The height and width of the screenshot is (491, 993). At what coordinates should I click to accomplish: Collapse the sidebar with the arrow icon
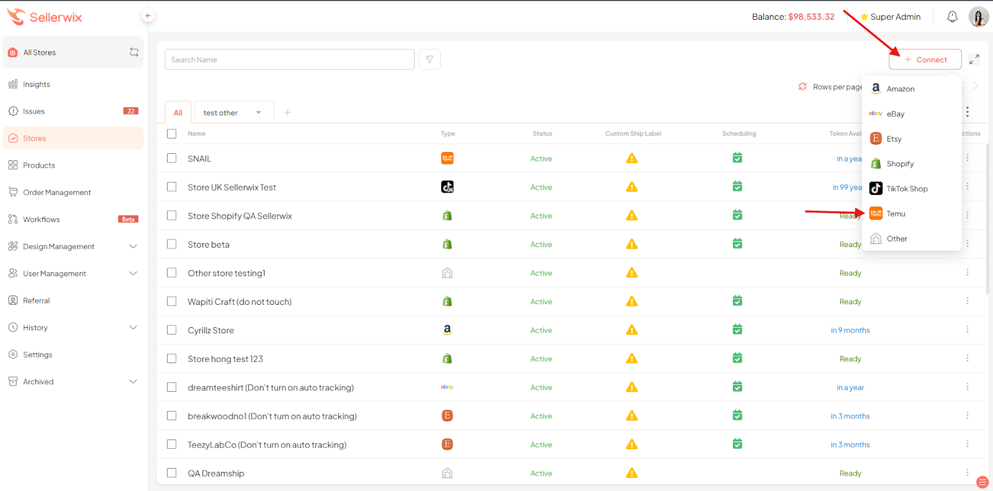pyautogui.click(x=148, y=16)
